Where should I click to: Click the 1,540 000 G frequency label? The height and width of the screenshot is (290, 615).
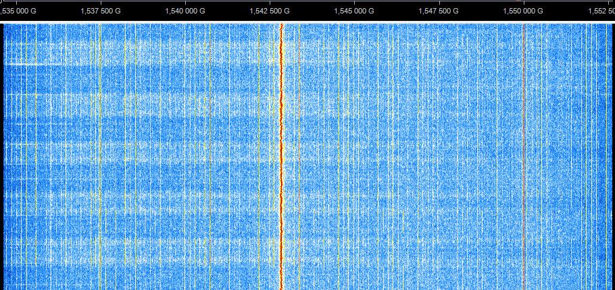pyautogui.click(x=185, y=11)
